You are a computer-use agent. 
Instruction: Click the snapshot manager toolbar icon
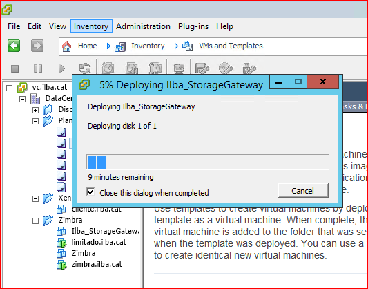pos(155,68)
